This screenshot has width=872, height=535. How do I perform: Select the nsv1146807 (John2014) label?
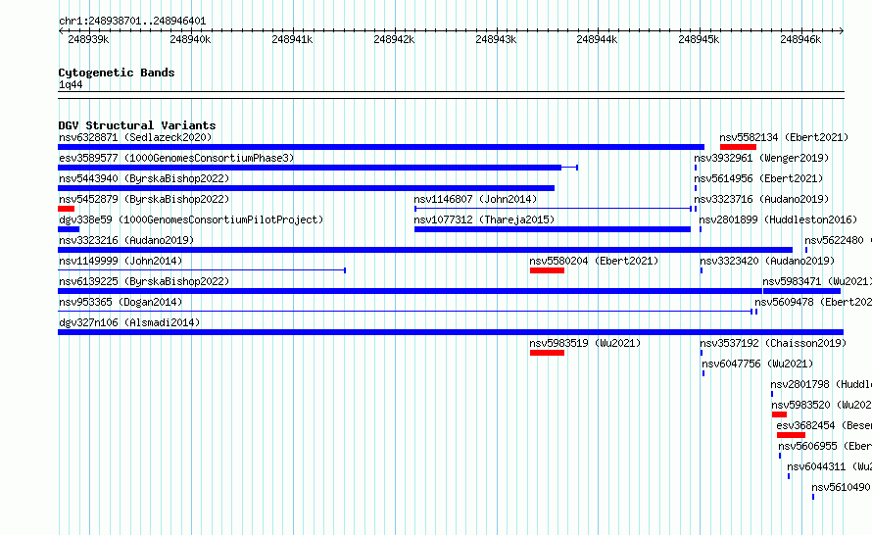click(475, 199)
